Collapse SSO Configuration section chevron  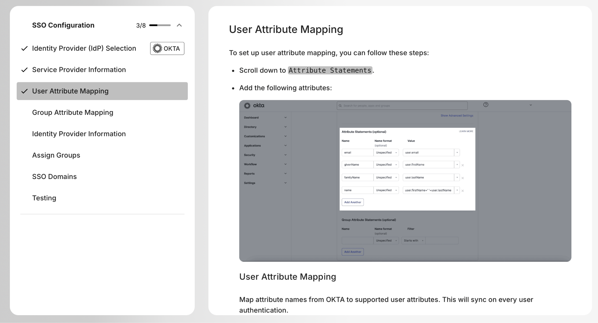tap(179, 25)
